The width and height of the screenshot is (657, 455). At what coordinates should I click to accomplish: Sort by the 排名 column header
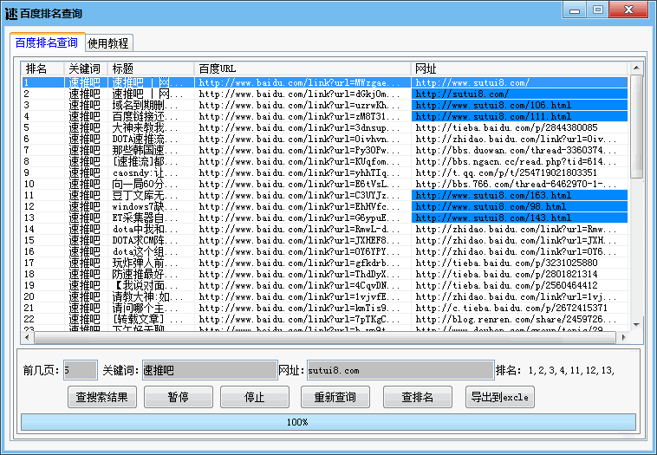click(42, 68)
